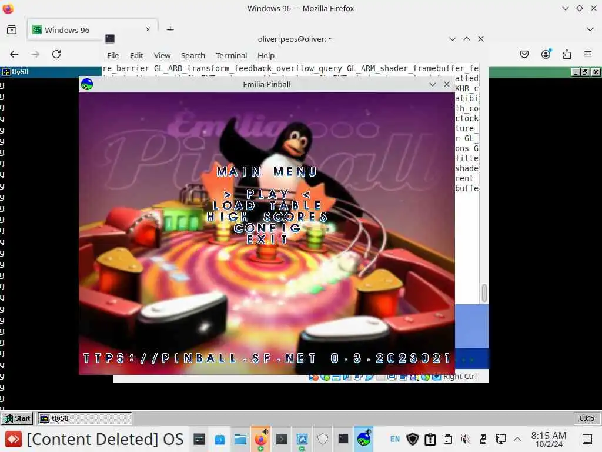Open CONFIG in pinball menu

(x=267, y=228)
